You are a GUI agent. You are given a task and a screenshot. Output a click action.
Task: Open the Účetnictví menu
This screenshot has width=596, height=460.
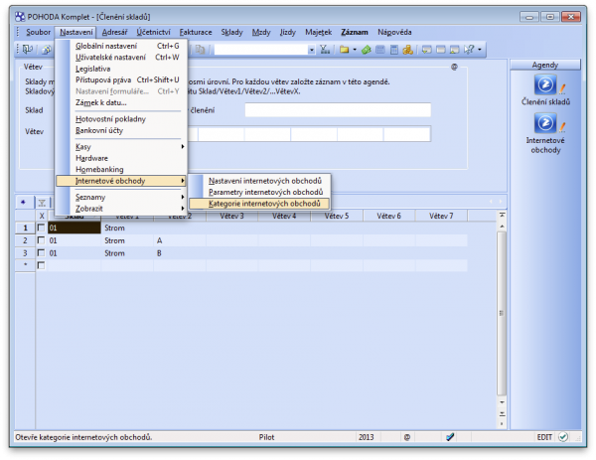[154, 33]
